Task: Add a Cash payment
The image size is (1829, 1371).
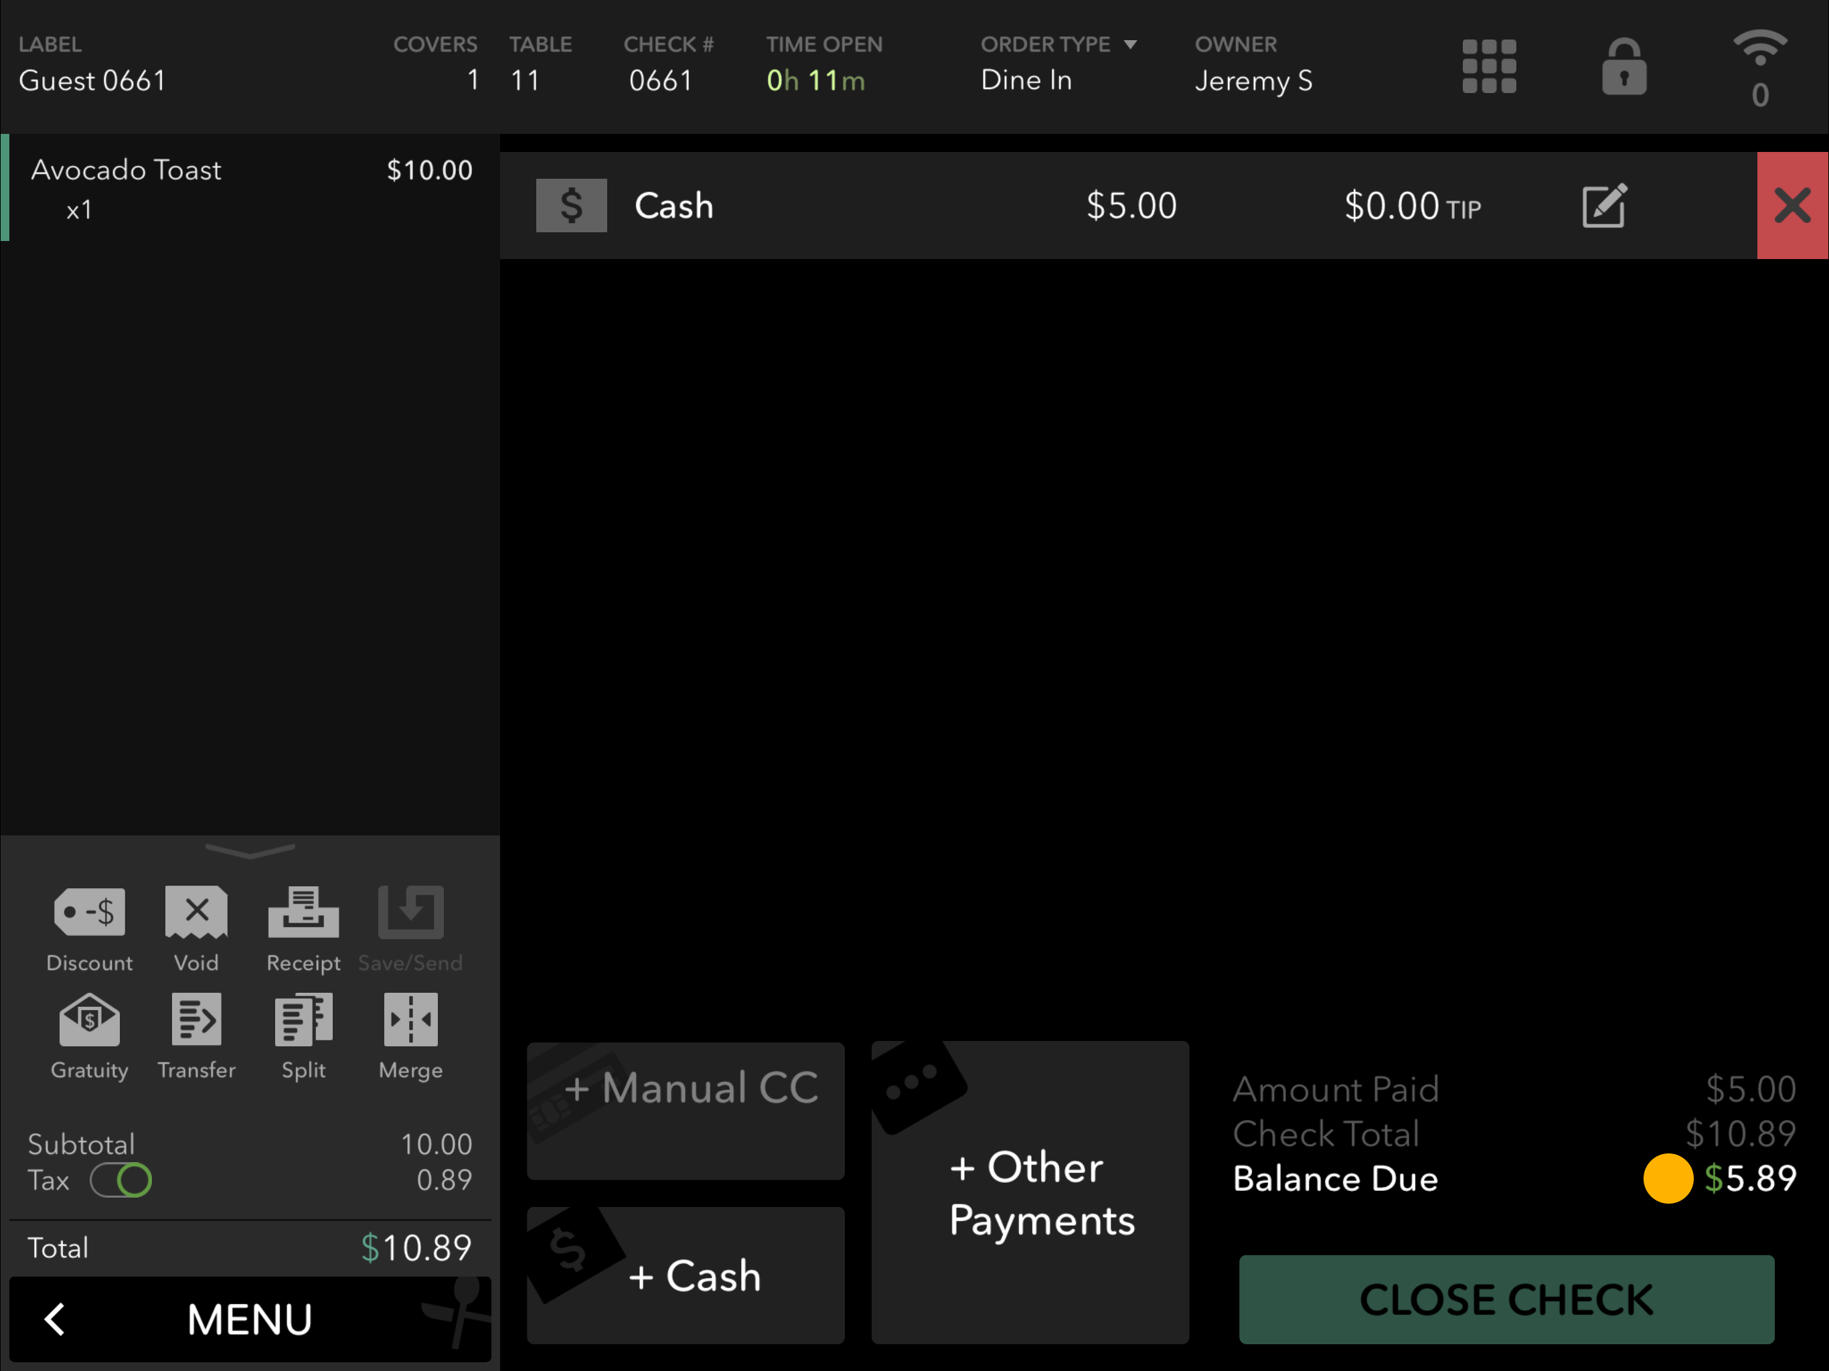Action: click(x=686, y=1275)
